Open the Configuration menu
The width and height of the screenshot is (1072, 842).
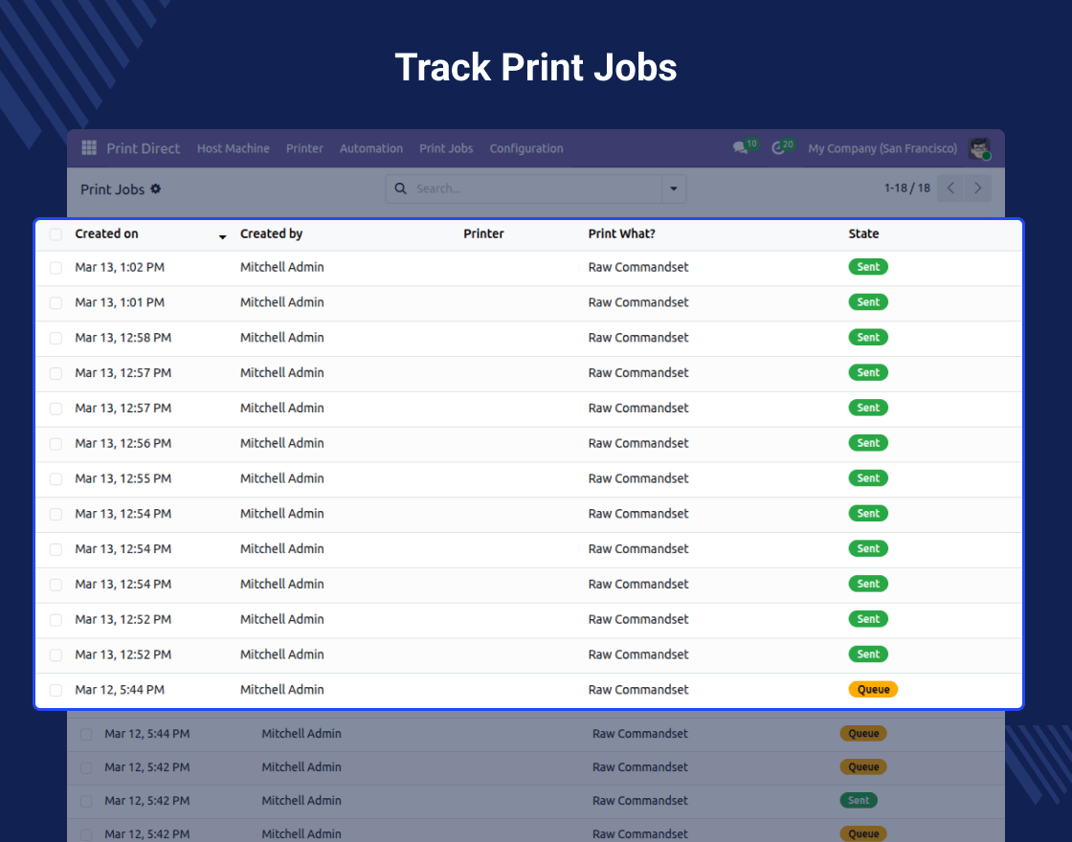pyautogui.click(x=525, y=148)
